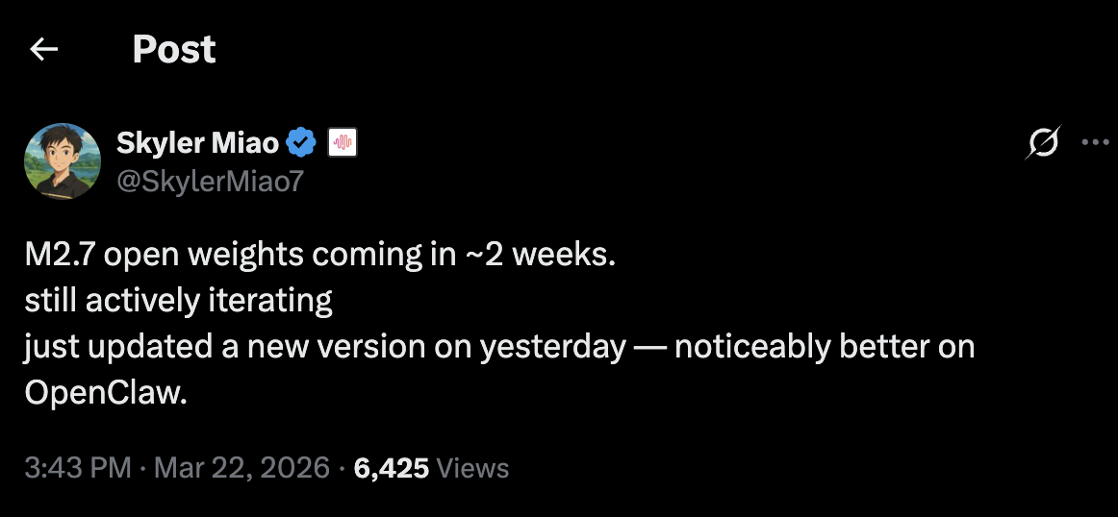Image resolution: width=1118 pixels, height=517 pixels.
Task: Open the Grok explain-post icon
Action: pos(1043,143)
